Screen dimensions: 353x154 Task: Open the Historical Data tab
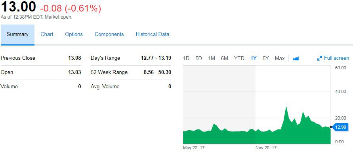click(153, 34)
